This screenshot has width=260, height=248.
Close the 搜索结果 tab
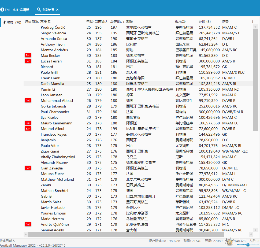click(57, 10)
